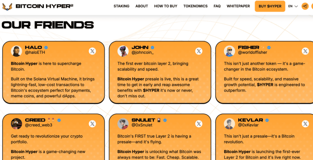Open the @creed_web3 handle
This screenshot has width=313, height=160.
coord(39,125)
